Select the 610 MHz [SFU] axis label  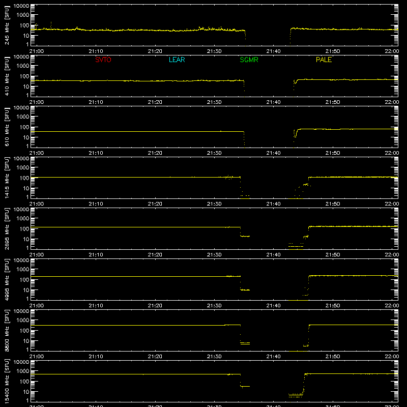click(x=7, y=127)
